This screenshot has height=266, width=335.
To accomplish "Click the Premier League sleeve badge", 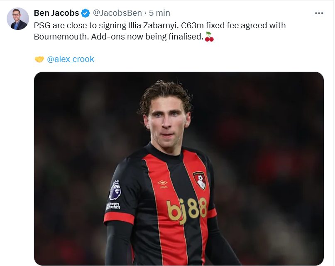I will click(x=115, y=190).
